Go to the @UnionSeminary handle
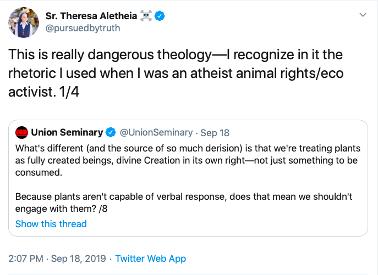 coord(156,132)
